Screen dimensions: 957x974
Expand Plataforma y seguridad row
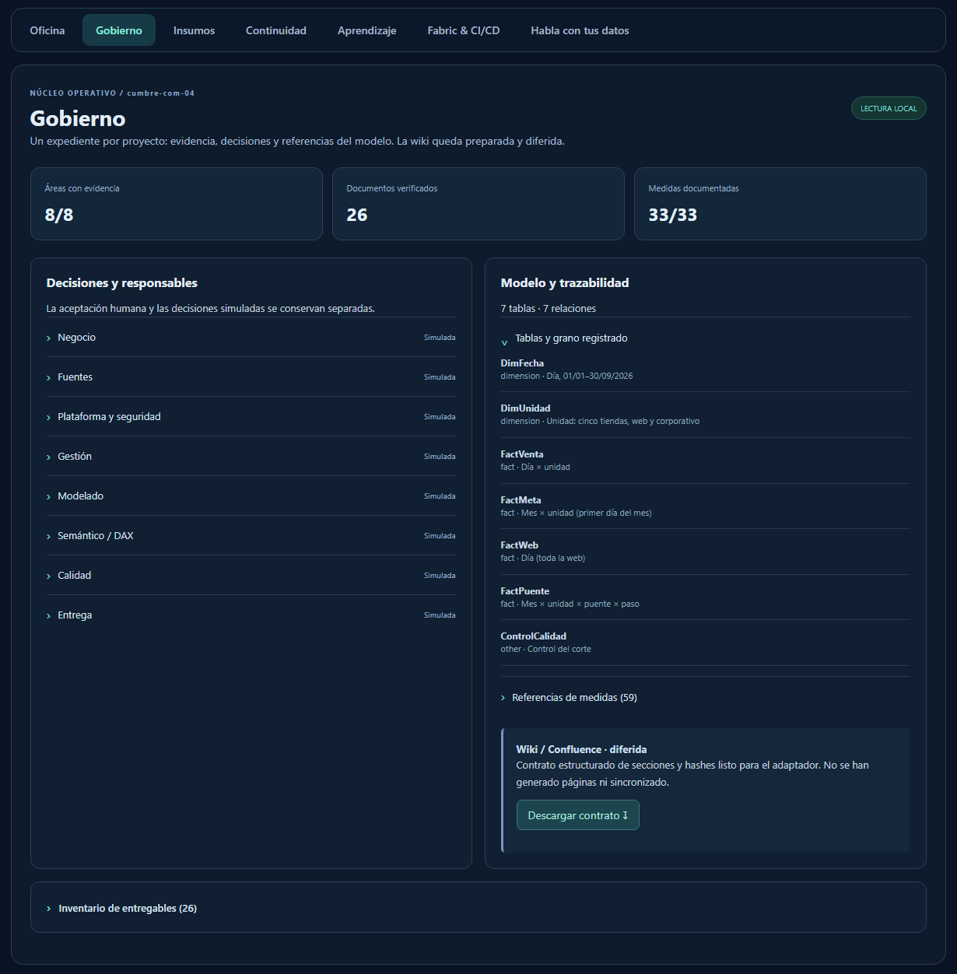251,417
